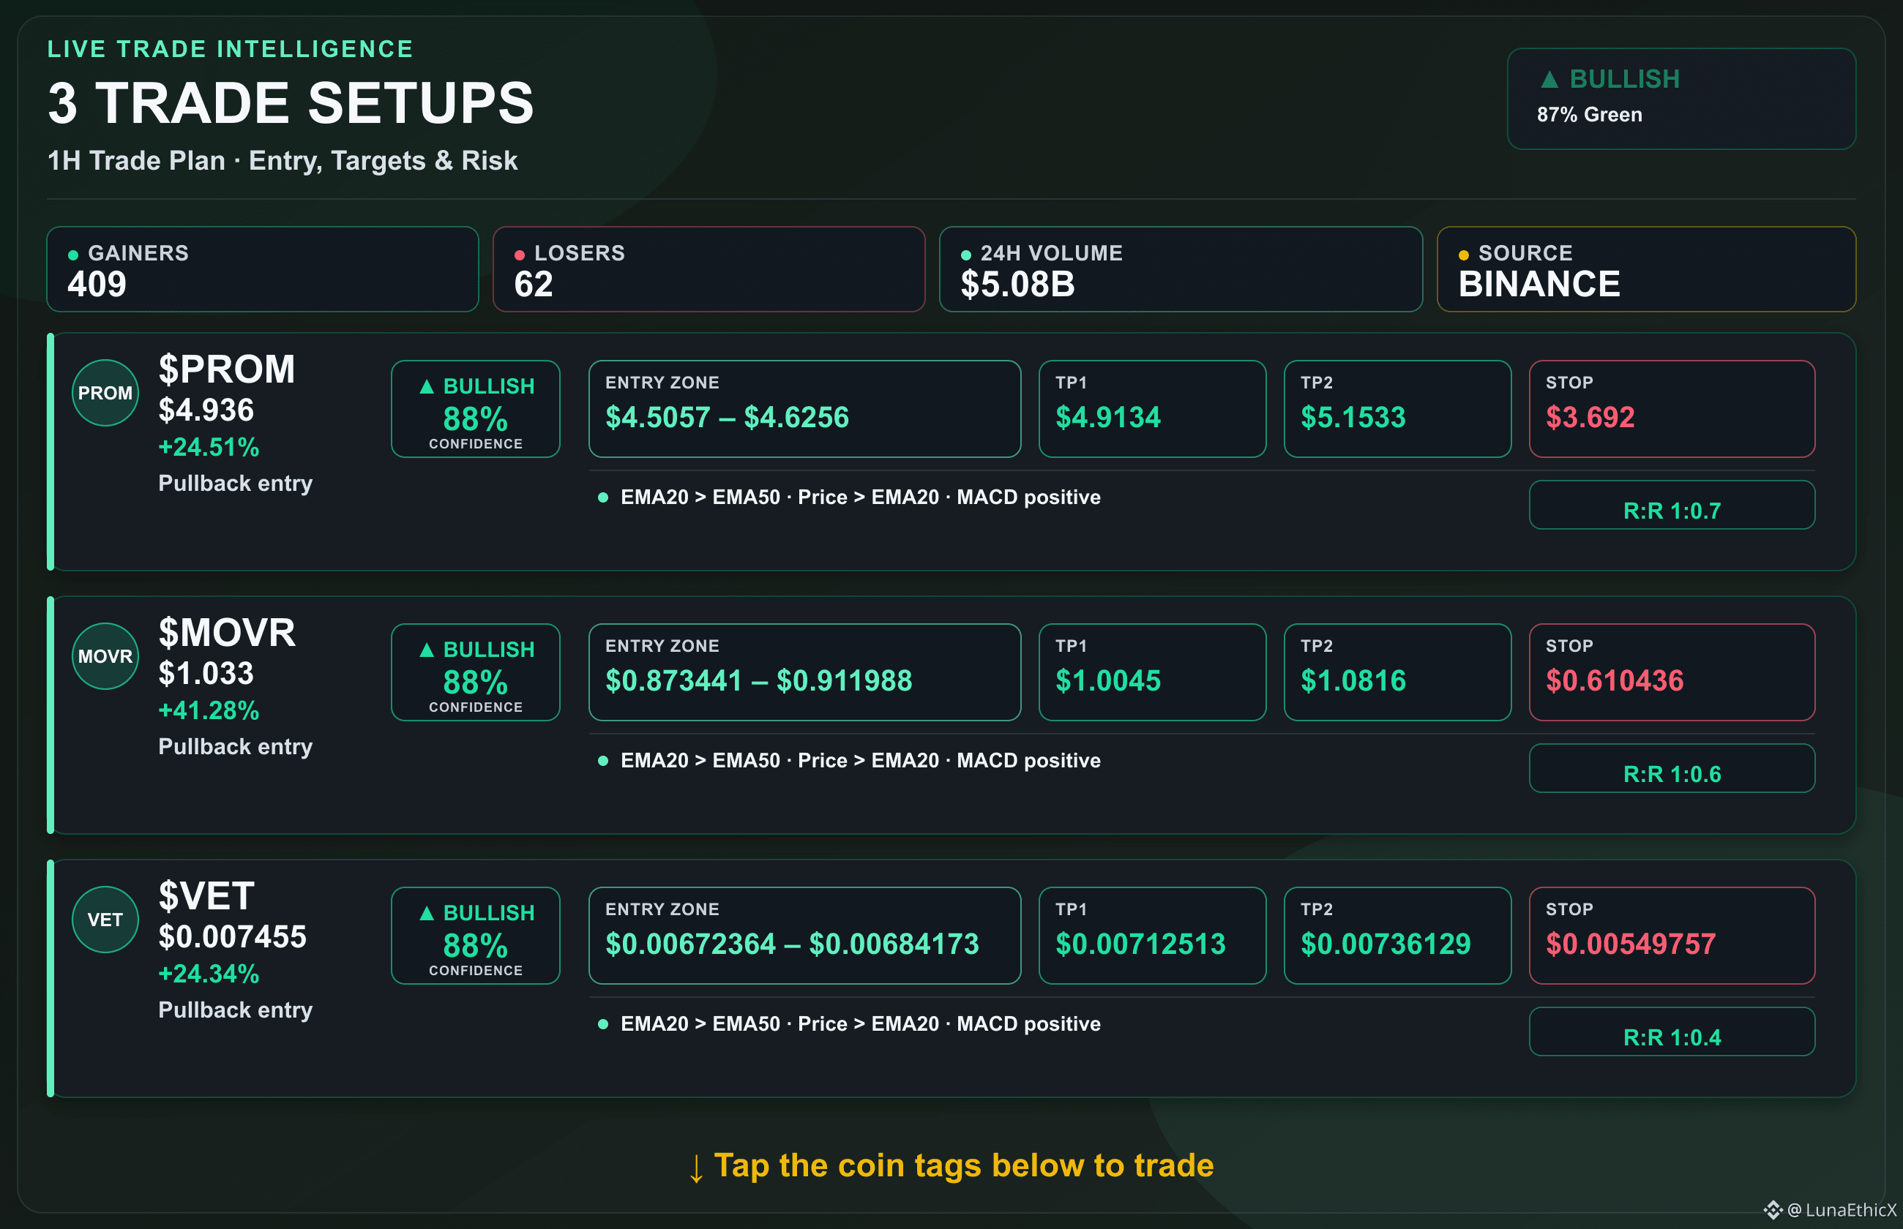This screenshot has height=1229, width=1903.
Task: Open the Gainers 409 card
Action: 263,269
